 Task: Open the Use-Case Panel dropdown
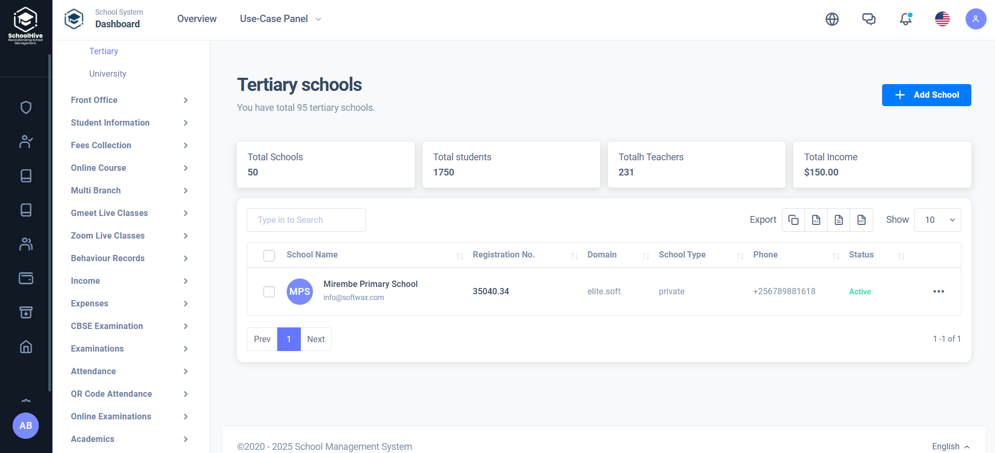tap(280, 19)
